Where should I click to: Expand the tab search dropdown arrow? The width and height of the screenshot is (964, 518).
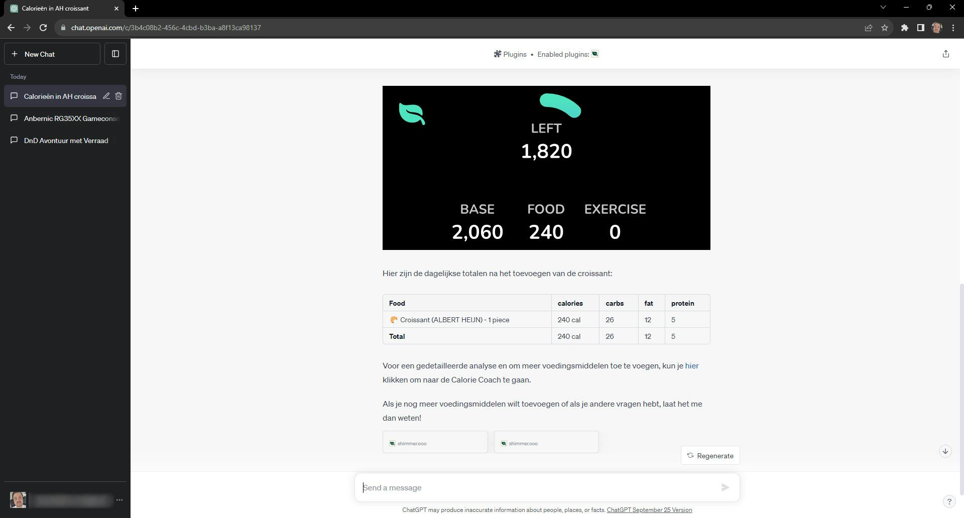point(883,8)
